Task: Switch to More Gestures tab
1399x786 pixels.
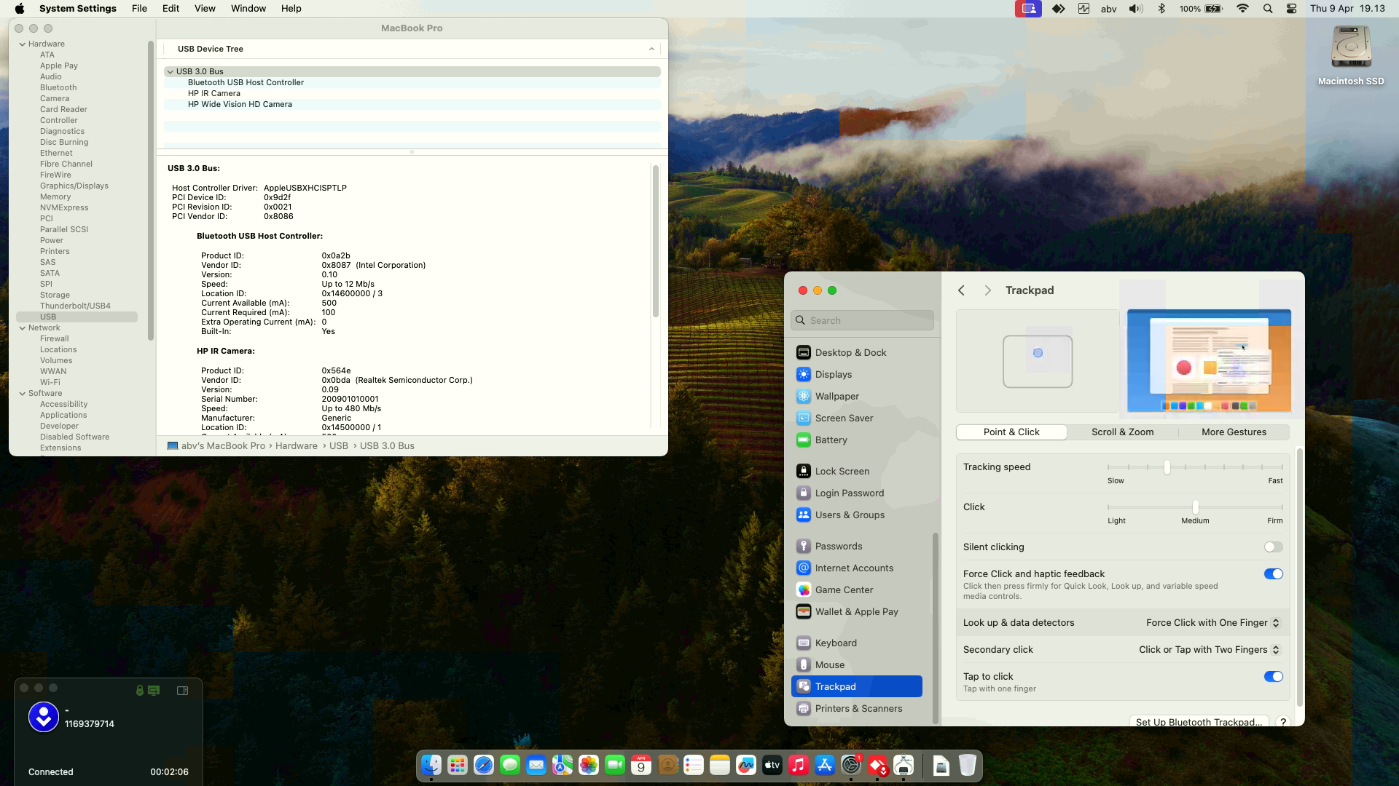Action: 1234,432
